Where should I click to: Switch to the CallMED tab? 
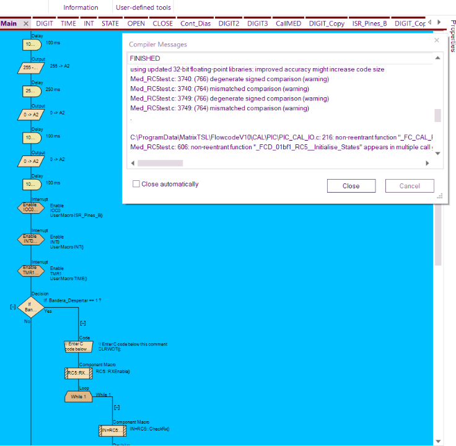click(289, 24)
